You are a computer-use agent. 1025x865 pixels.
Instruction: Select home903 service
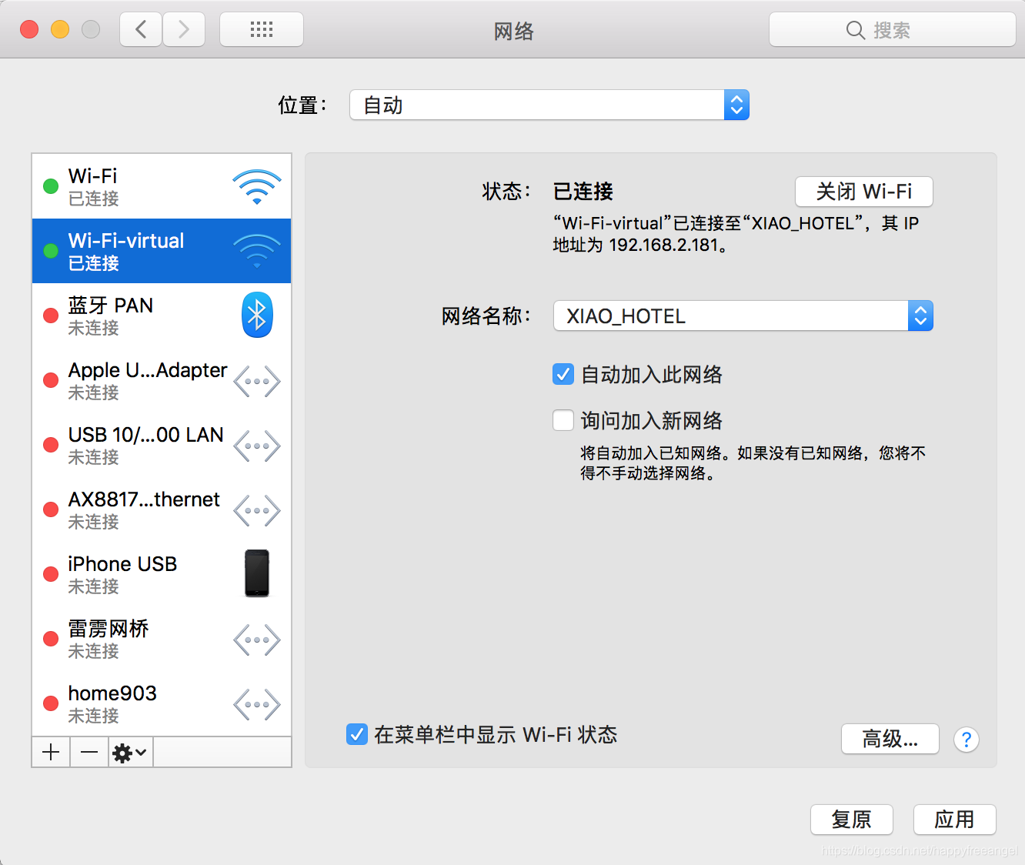click(162, 703)
